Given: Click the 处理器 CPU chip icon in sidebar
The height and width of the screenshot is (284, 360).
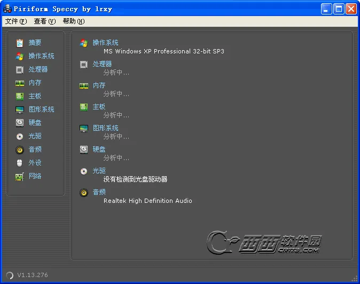Looking at the screenshot, I should coord(20,69).
